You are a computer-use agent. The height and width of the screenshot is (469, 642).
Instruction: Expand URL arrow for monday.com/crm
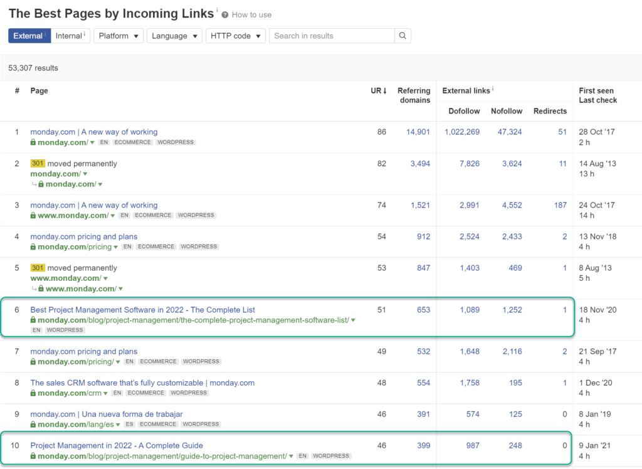105,393
